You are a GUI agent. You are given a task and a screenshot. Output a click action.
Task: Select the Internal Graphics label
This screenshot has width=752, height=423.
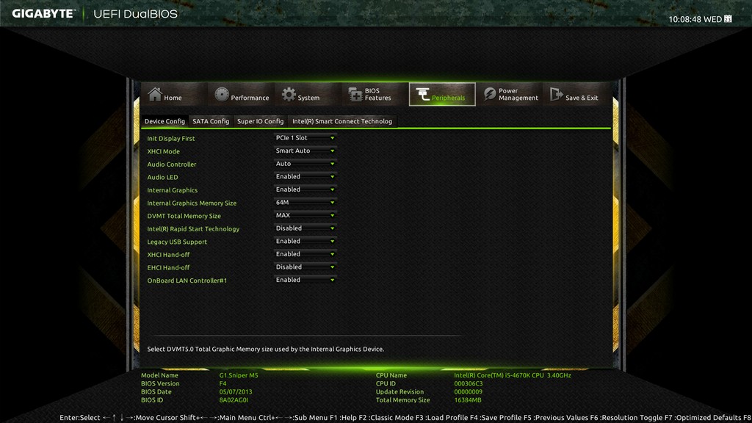pyautogui.click(x=172, y=190)
